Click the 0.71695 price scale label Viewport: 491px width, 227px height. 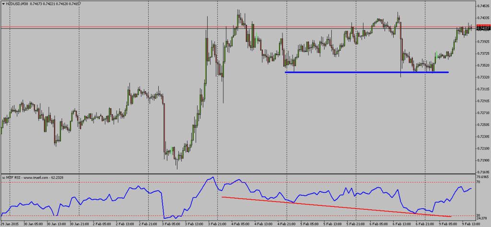(x=483, y=172)
